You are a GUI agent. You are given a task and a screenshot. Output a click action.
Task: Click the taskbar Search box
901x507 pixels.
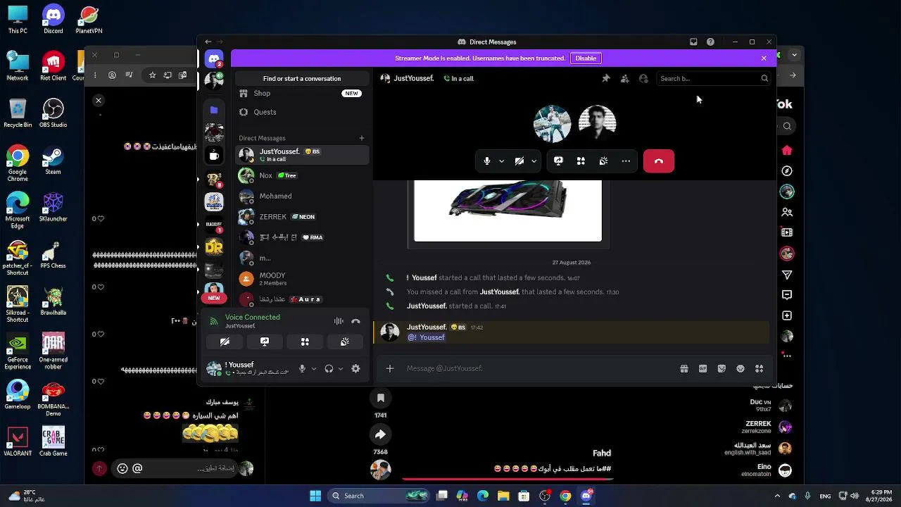pos(379,496)
